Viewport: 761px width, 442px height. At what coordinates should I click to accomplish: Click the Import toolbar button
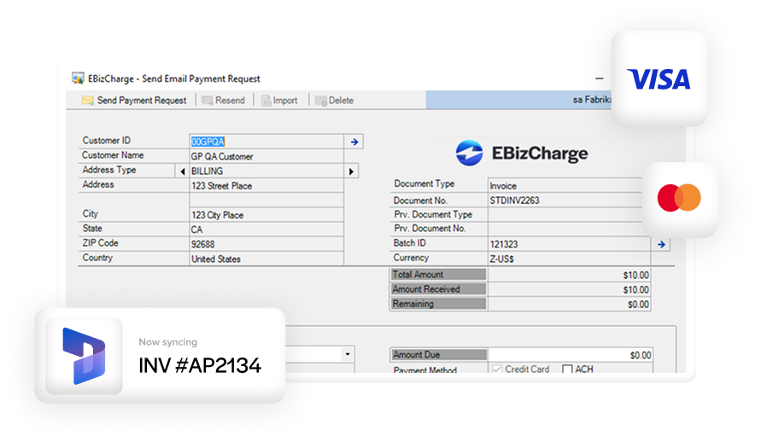279,101
